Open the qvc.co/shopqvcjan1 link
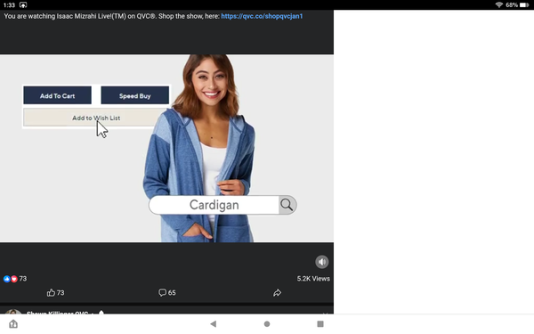 262,16
